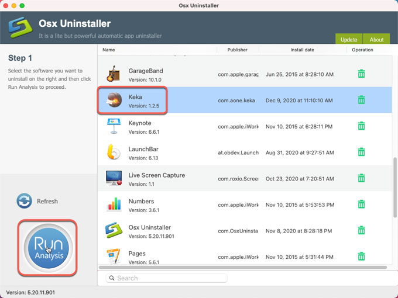Click date Nov 8, 2020 at 8:28:18 PM
Image resolution: width=398 pixels, height=298 pixels.
[x=298, y=231]
